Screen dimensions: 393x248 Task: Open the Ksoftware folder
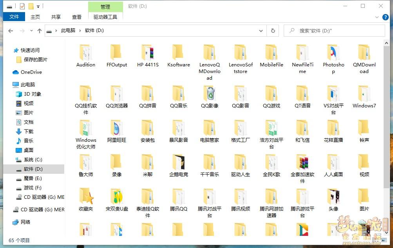click(179, 56)
